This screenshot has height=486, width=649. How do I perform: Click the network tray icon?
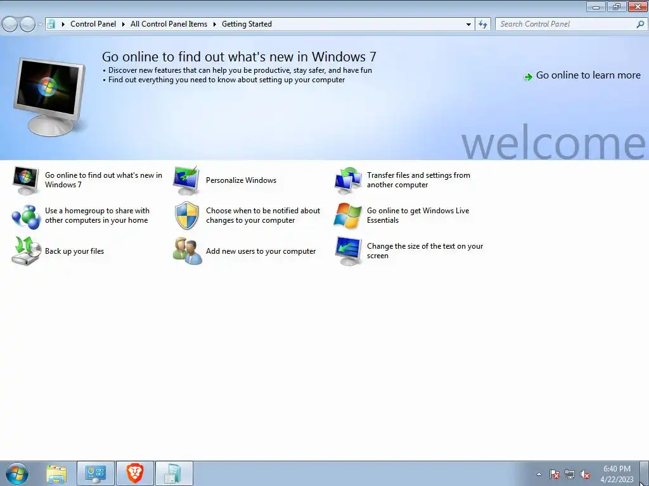(x=570, y=474)
